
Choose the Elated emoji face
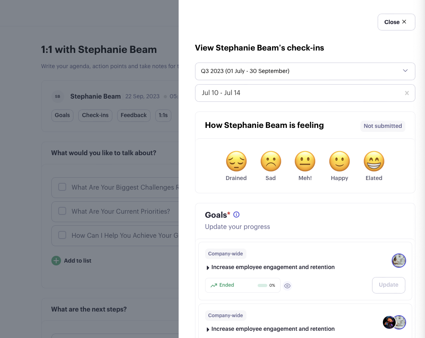[x=374, y=161]
